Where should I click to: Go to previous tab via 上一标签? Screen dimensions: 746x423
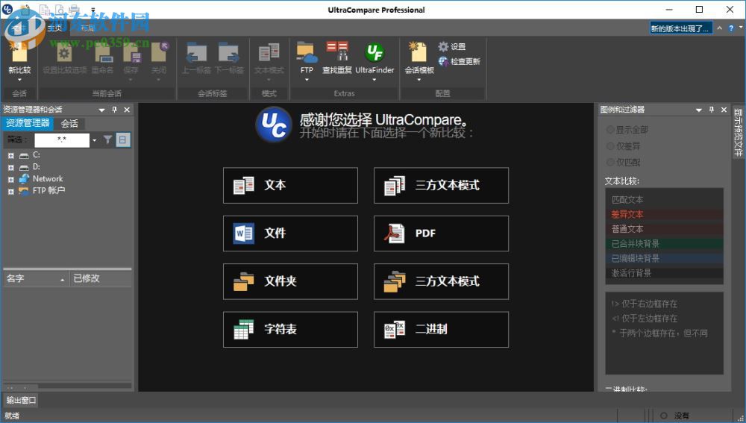tap(196, 53)
